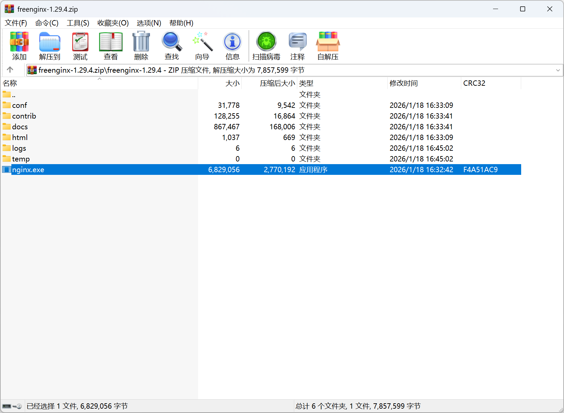The height and width of the screenshot is (413, 564).
Task: Click the 注释 (Comment) toolbar icon
Action: pyautogui.click(x=298, y=42)
